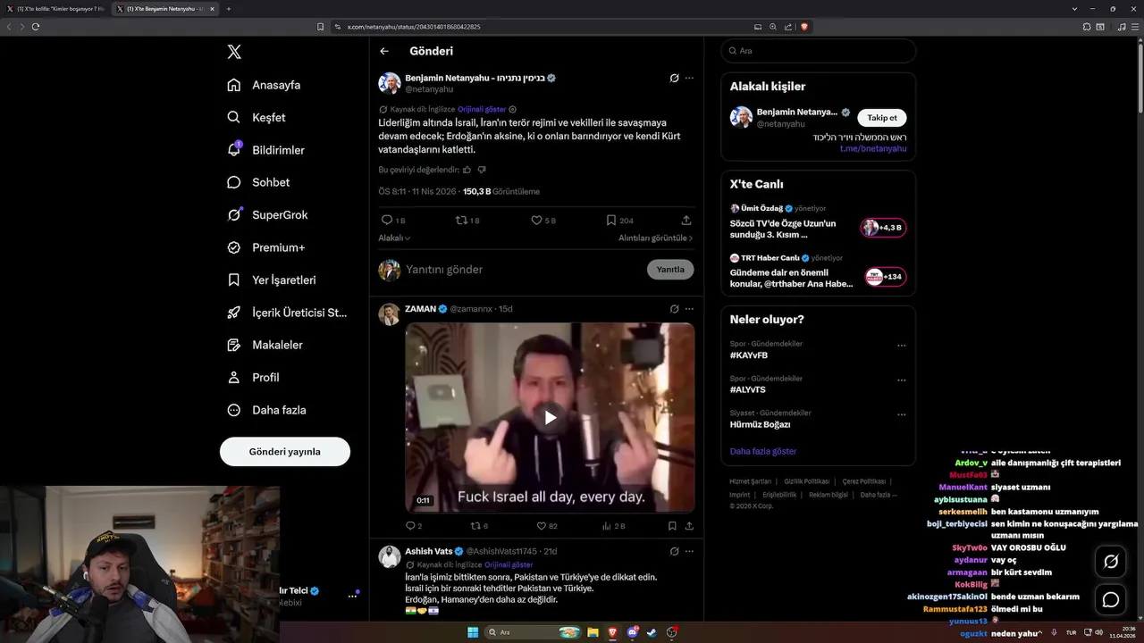Thumbs up the translation
The height and width of the screenshot is (643, 1144).
[467, 169]
